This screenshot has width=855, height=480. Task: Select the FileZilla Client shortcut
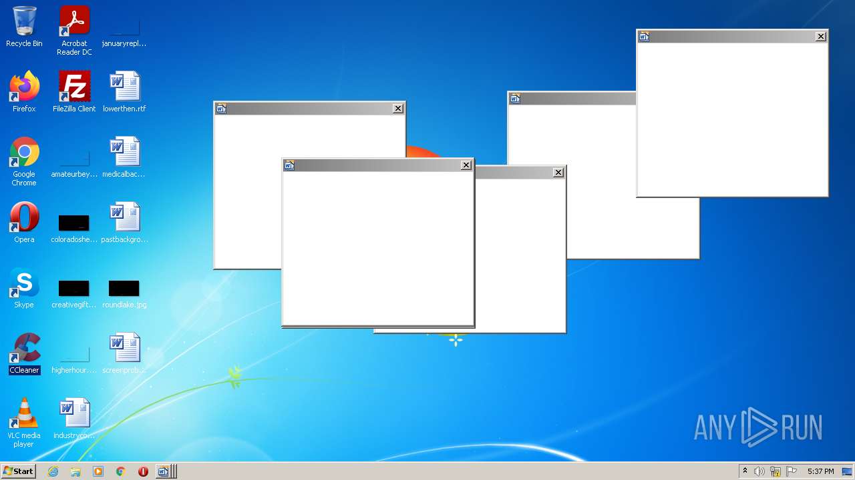tap(74, 92)
